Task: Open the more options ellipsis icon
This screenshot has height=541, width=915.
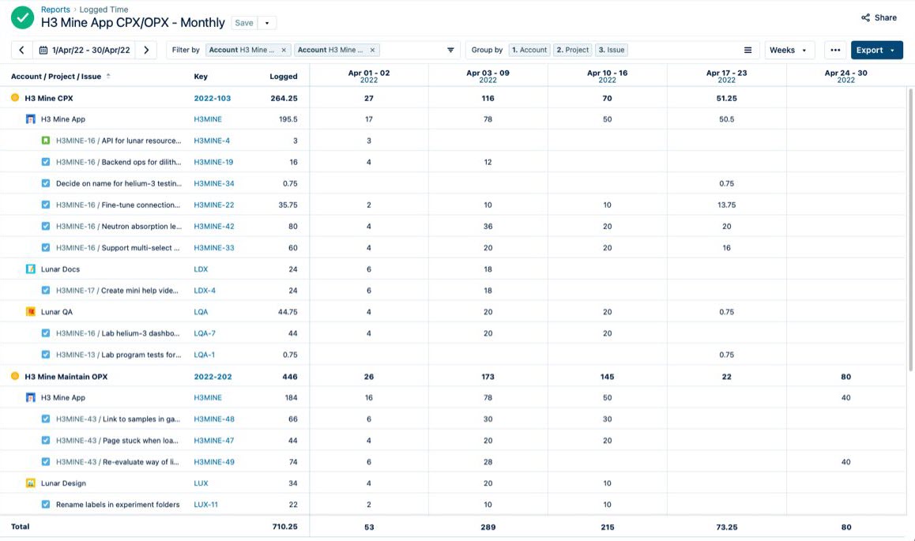Action: 835,49
